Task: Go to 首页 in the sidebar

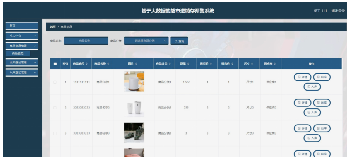Action: pyautogui.click(x=22, y=26)
